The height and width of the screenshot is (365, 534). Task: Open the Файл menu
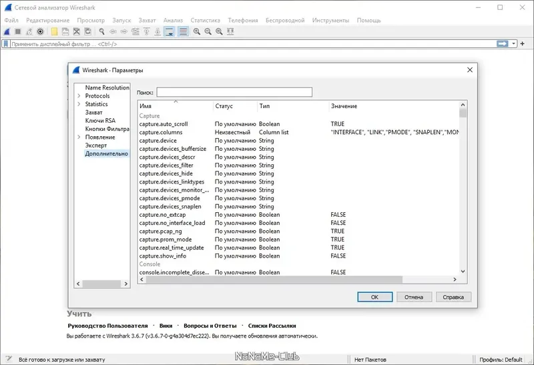click(x=11, y=21)
